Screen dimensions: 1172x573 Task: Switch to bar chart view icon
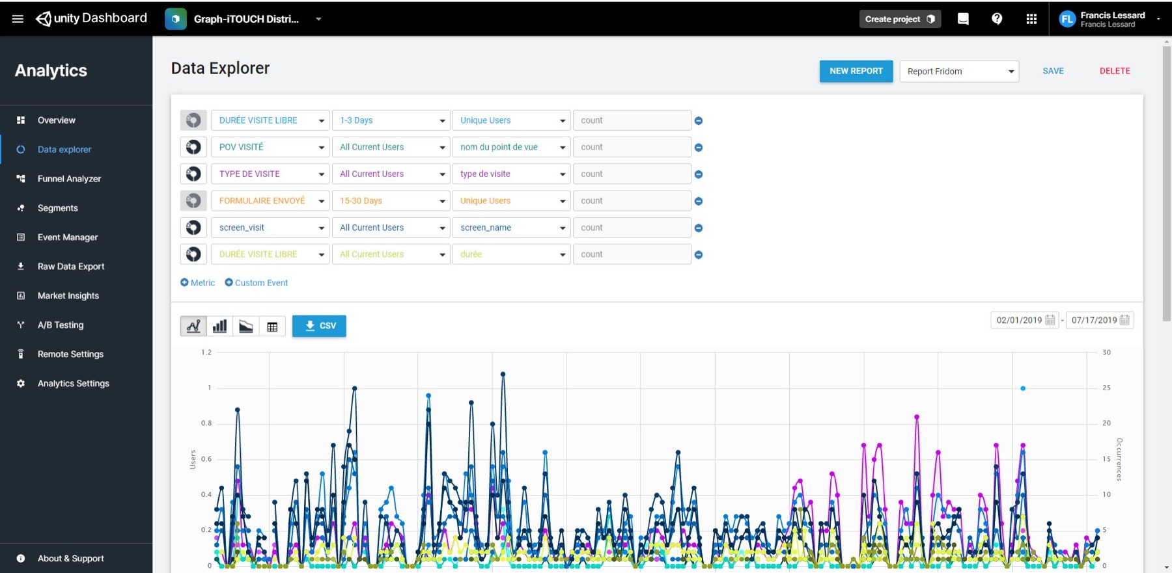click(220, 326)
